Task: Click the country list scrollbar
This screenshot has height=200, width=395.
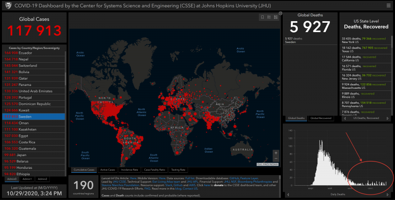Action: click(x=66, y=79)
